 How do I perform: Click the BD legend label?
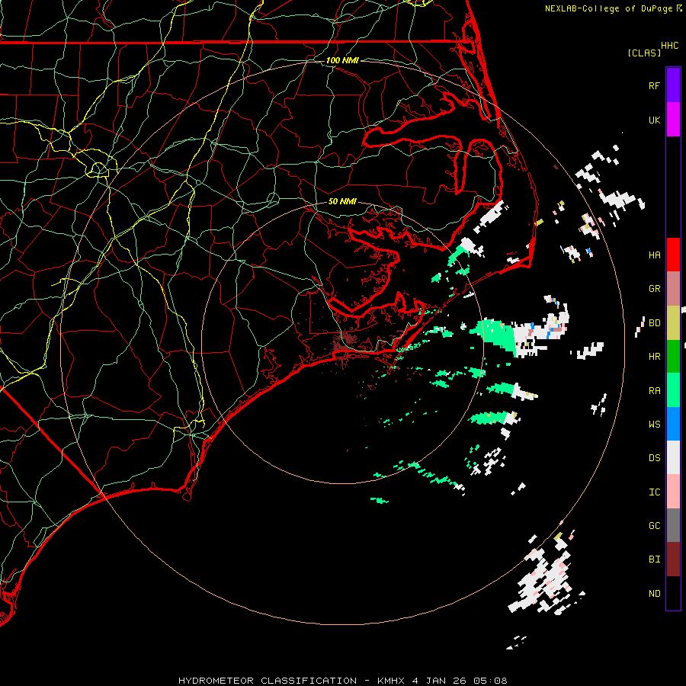tap(654, 323)
